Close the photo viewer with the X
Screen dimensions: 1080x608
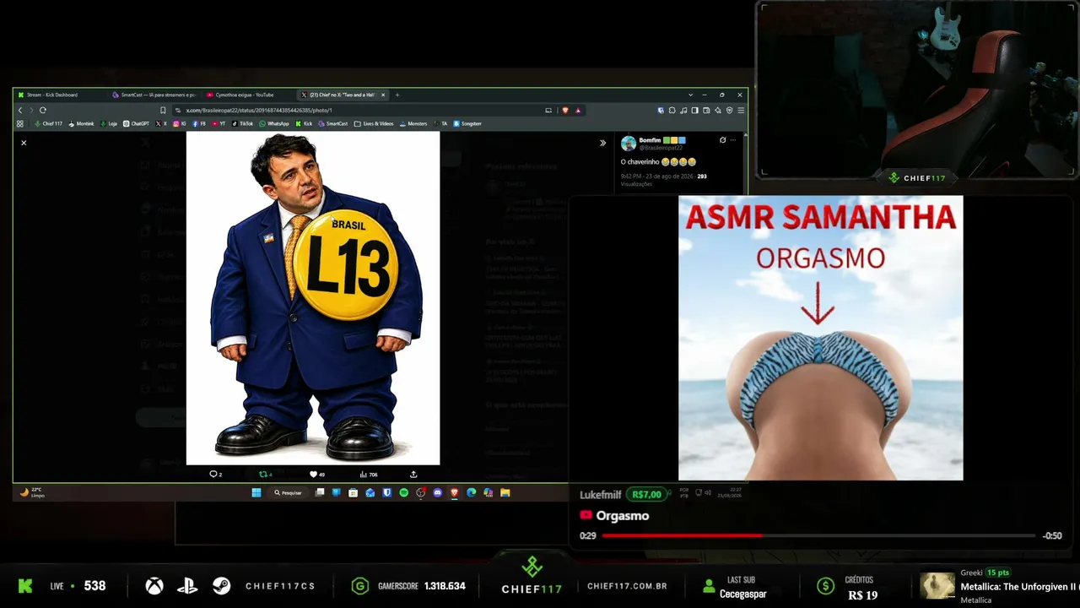24,143
